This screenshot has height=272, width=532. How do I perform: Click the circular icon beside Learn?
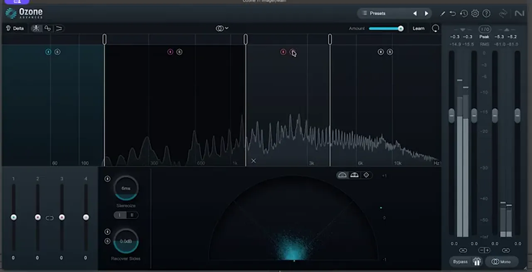[x=436, y=28]
